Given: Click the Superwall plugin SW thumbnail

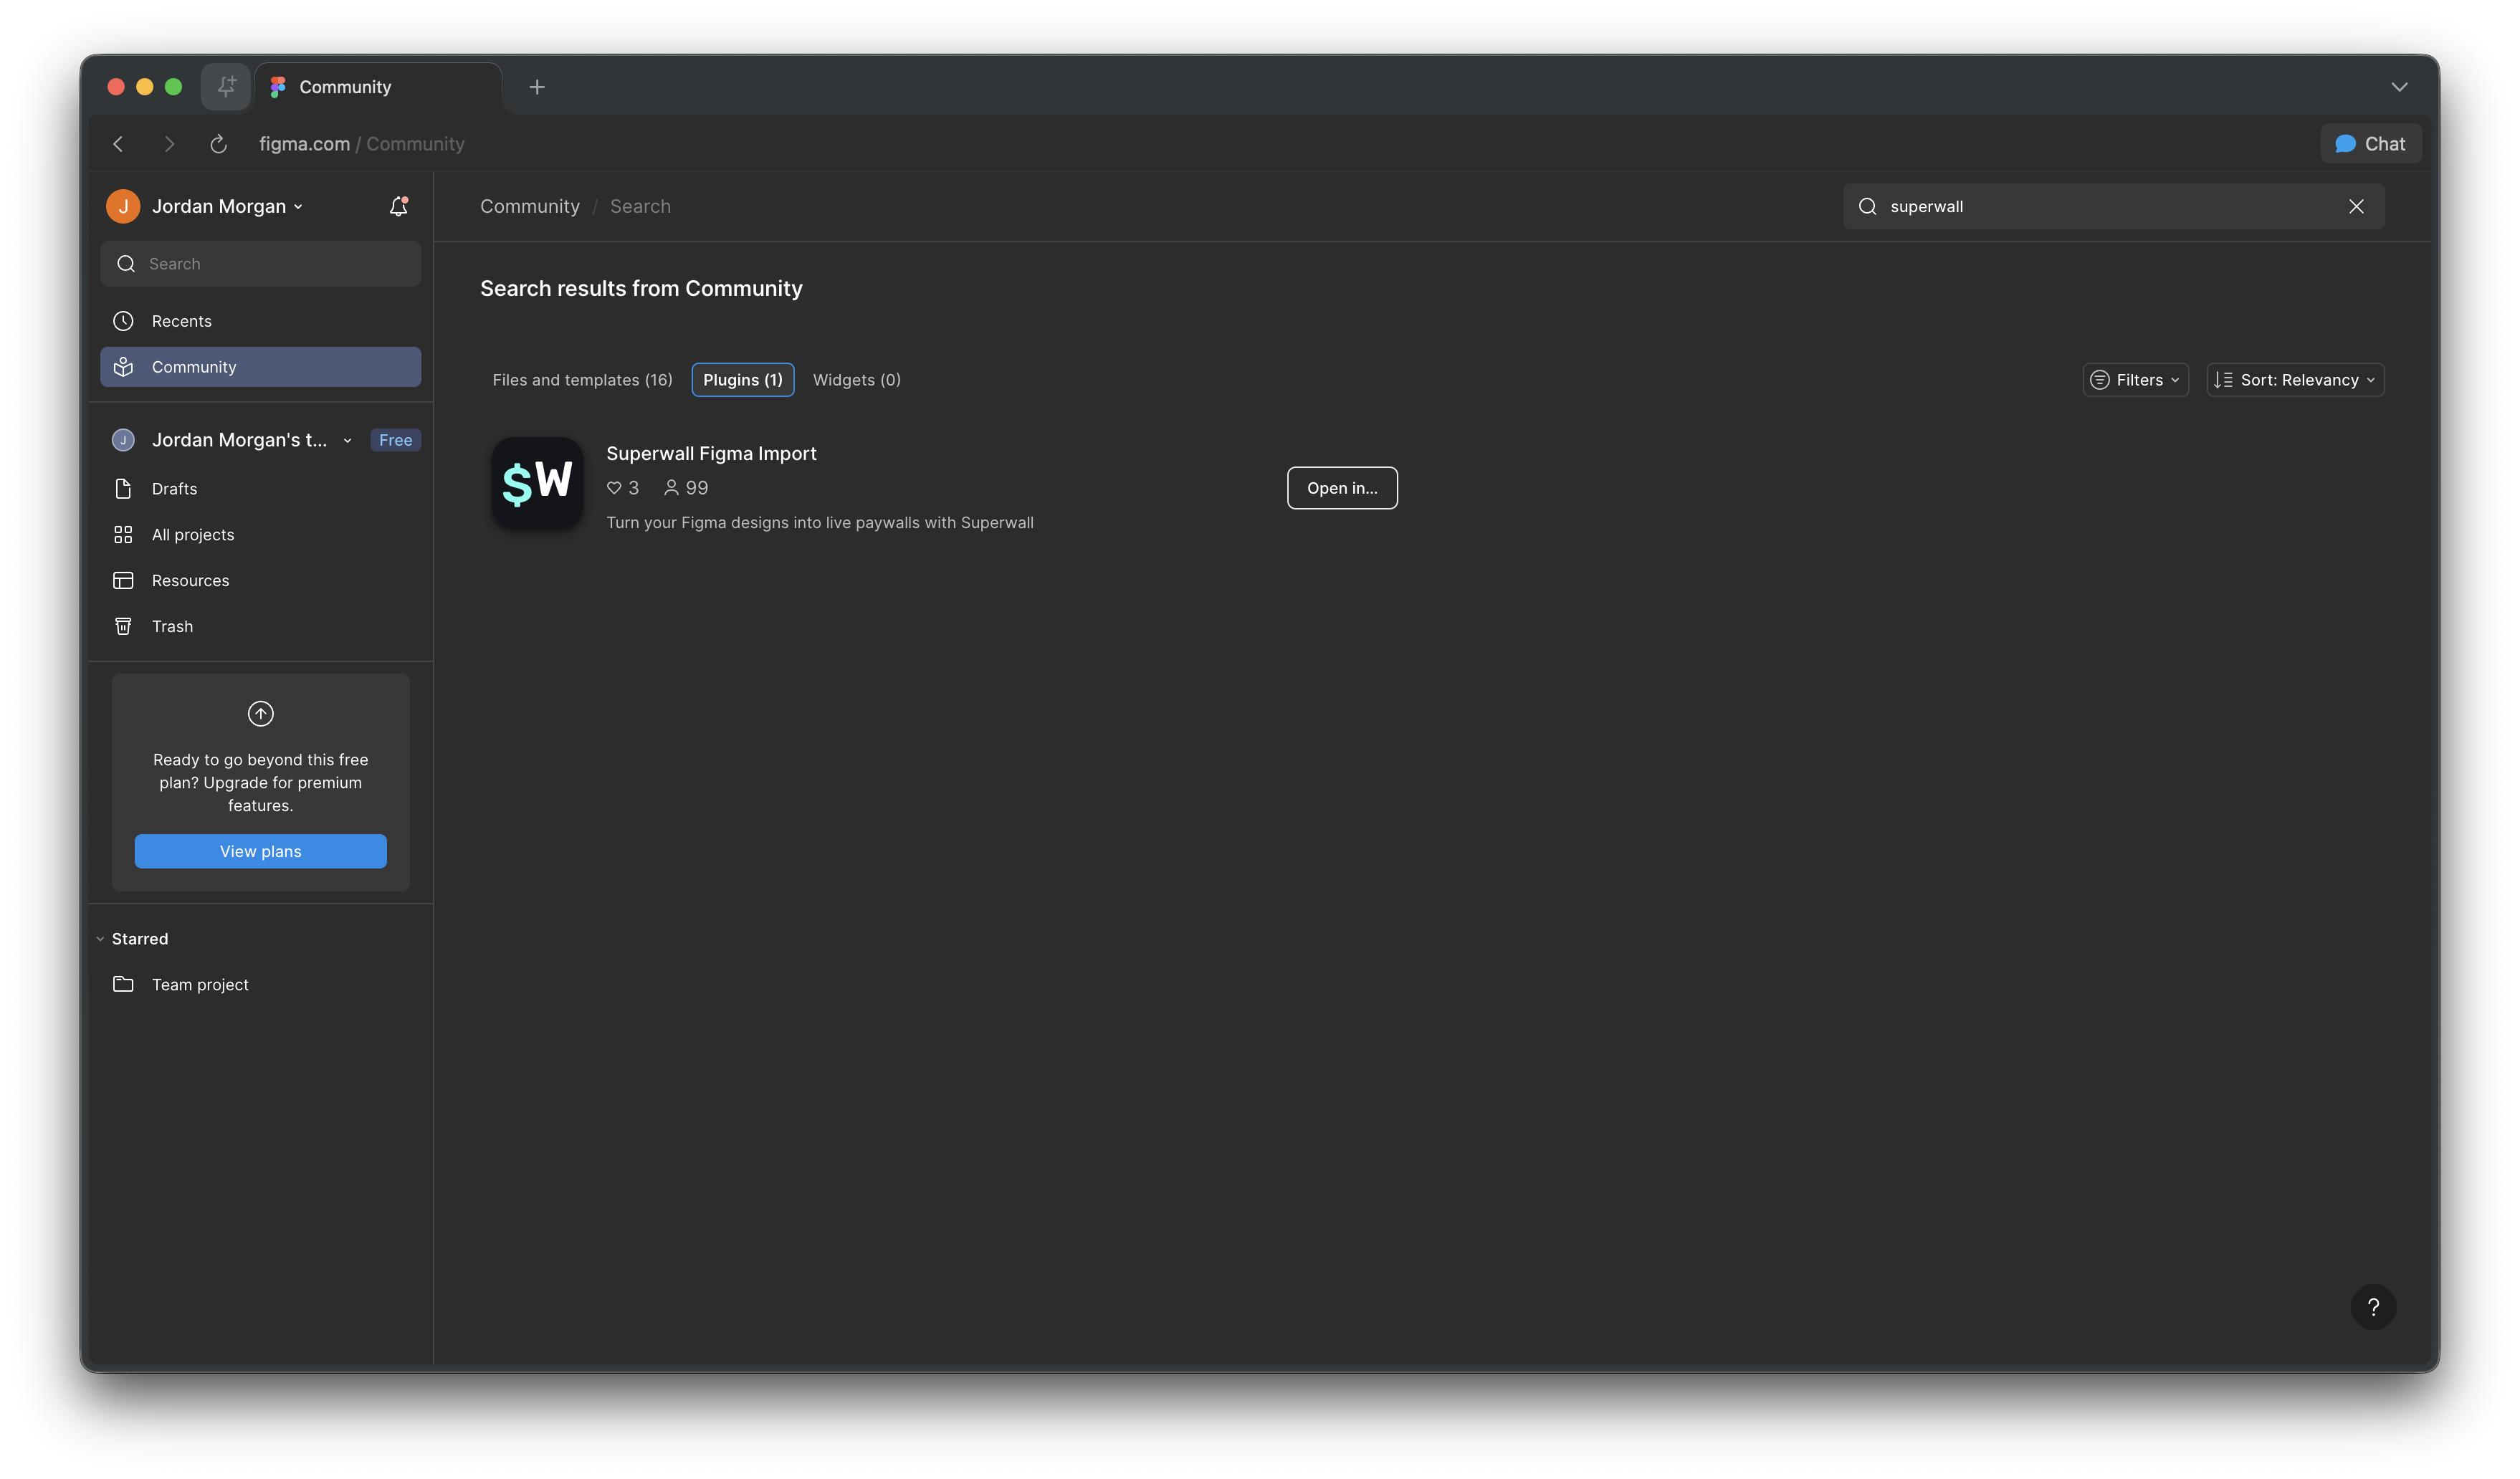Looking at the screenshot, I should 537,483.
